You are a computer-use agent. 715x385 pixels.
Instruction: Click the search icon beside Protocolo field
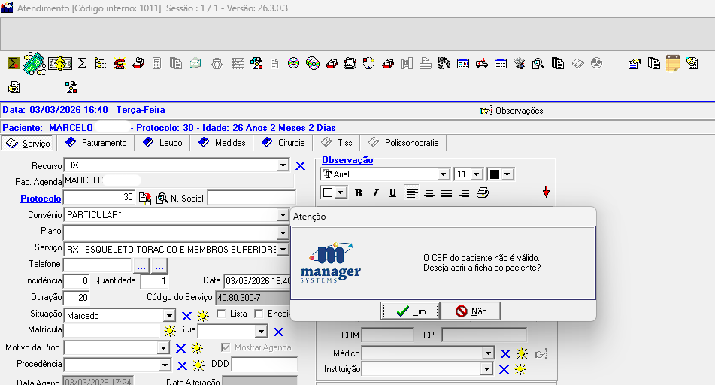coord(162,199)
